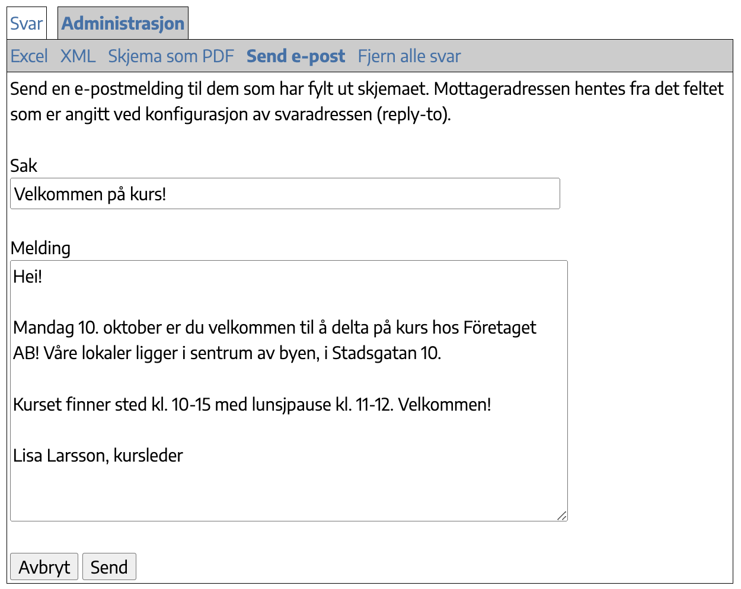Select the Send e-post menu item
741x589 pixels.
point(295,56)
